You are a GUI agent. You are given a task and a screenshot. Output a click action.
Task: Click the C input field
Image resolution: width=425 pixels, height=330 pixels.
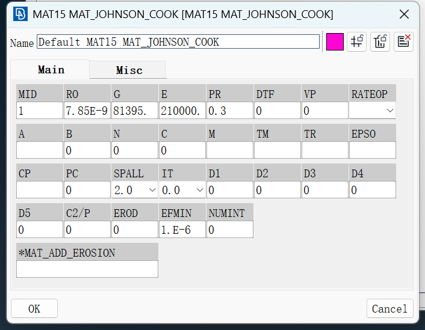182,150
